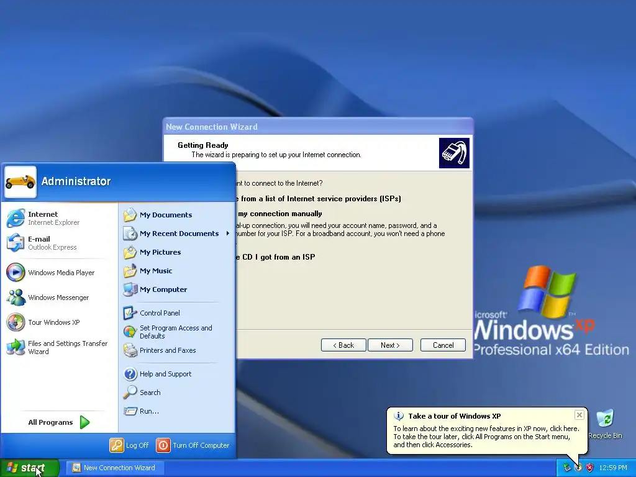Click the New Connection Wizard title bar

[318, 127]
